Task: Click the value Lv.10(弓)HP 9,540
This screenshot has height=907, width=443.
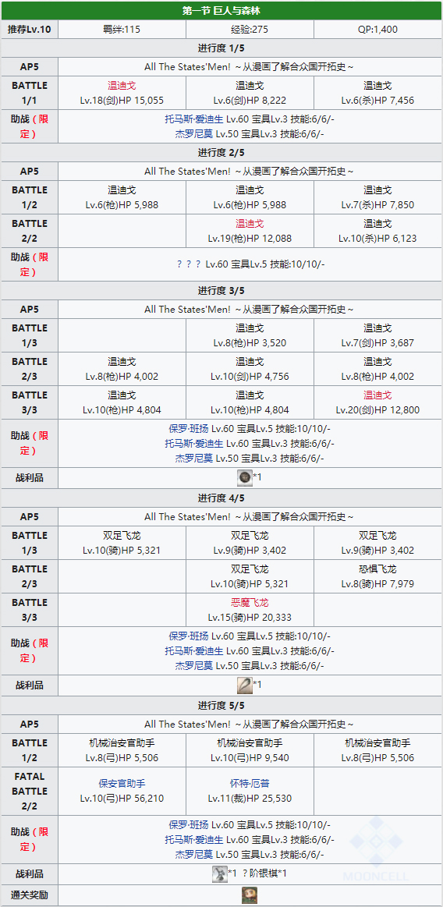Action: (x=250, y=758)
